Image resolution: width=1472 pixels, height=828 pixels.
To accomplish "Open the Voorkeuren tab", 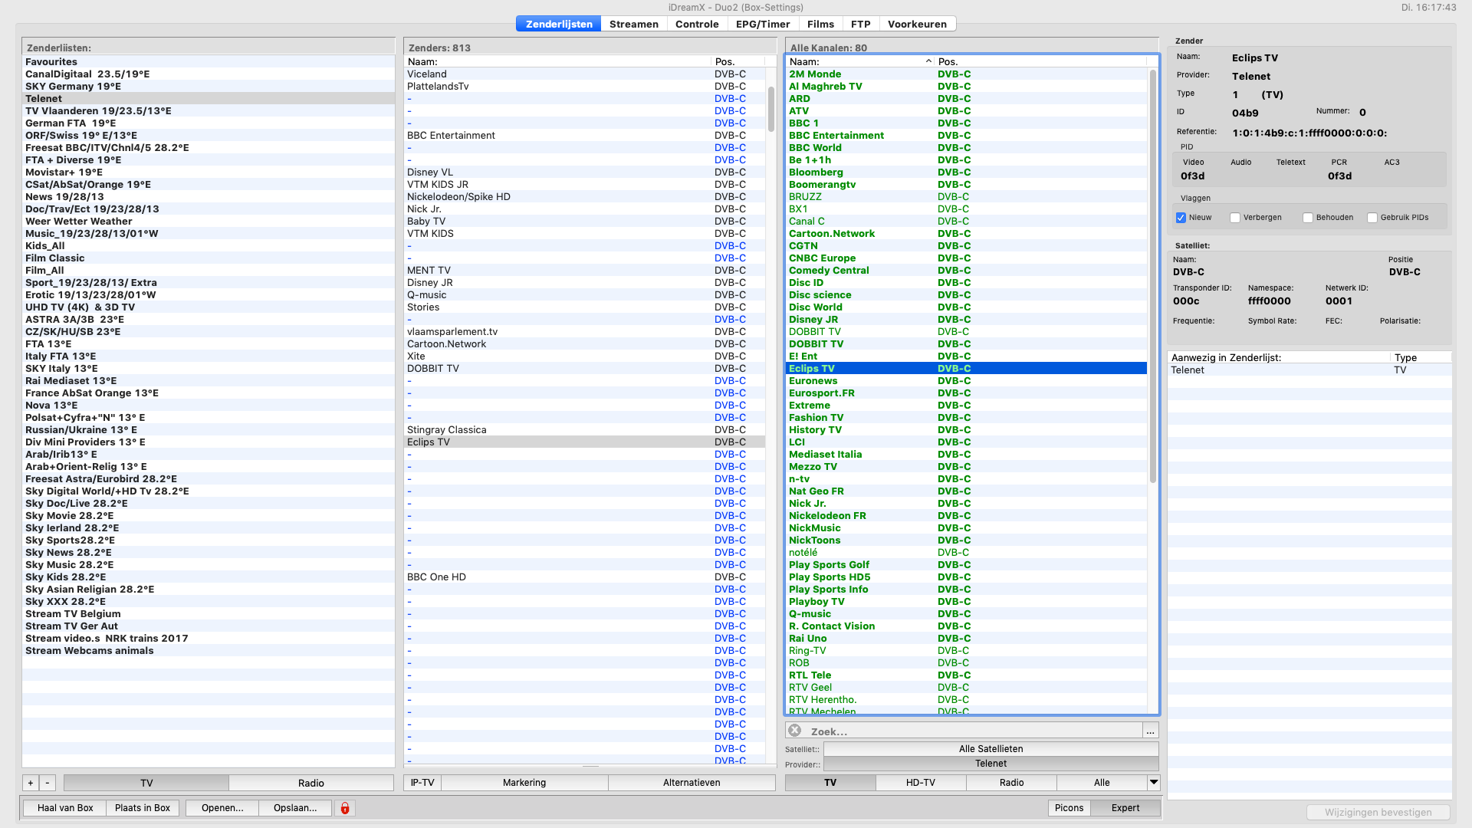I will tap(917, 24).
